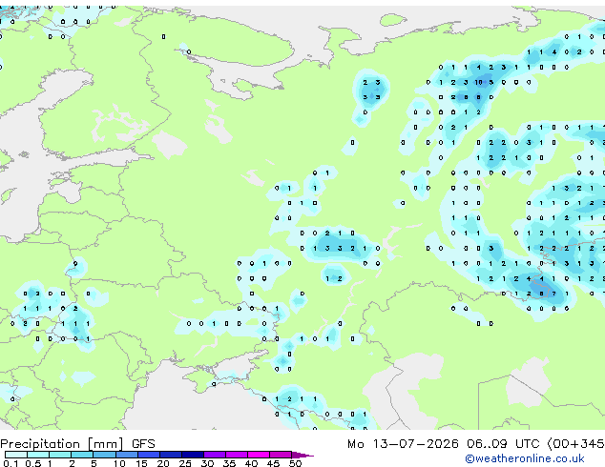The width and height of the screenshot is (605, 467).
Task: Click the legend label '0.5'
Action: 33,463
